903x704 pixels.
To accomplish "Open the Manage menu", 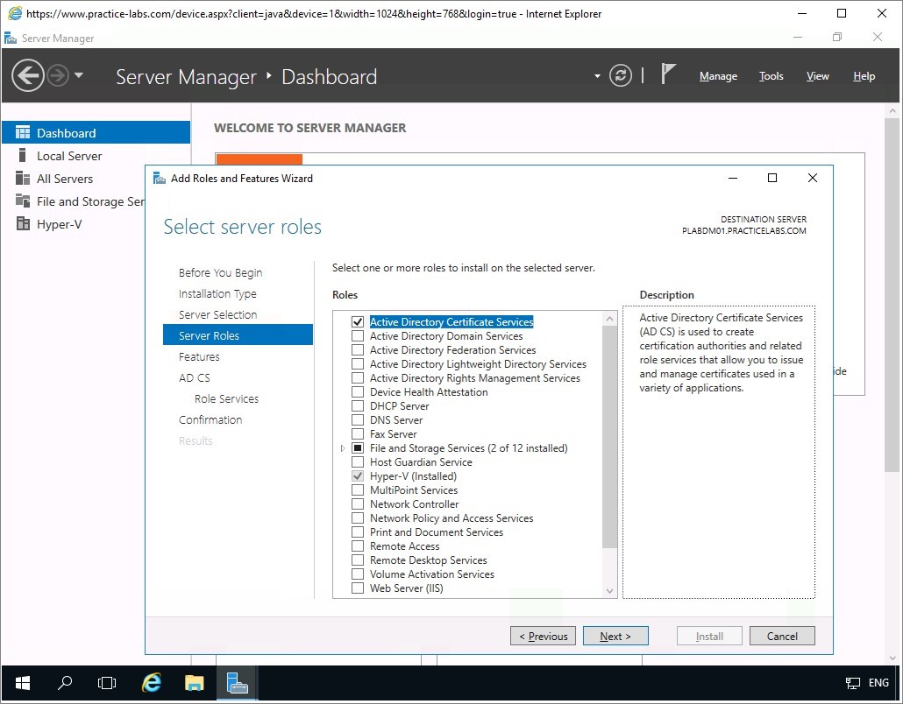I will tap(718, 76).
